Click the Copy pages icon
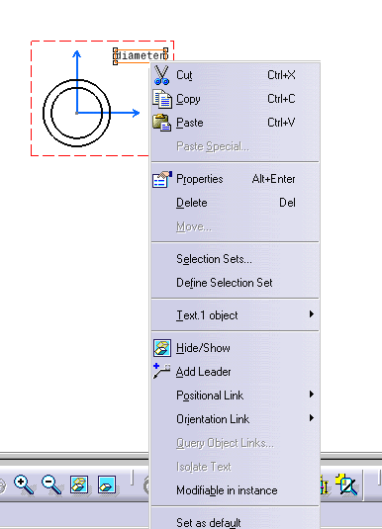Viewport: 382px width, 529px height. pos(162,99)
